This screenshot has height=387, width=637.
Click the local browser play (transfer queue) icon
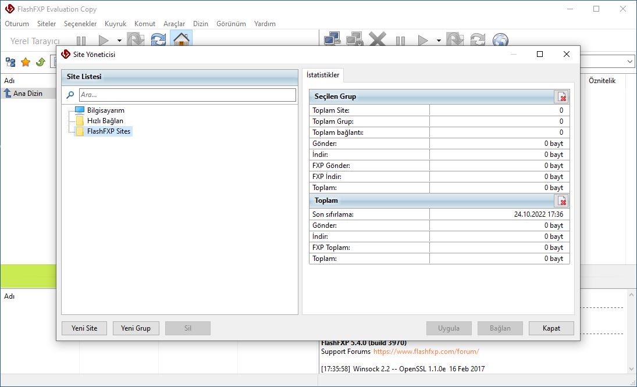click(104, 41)
